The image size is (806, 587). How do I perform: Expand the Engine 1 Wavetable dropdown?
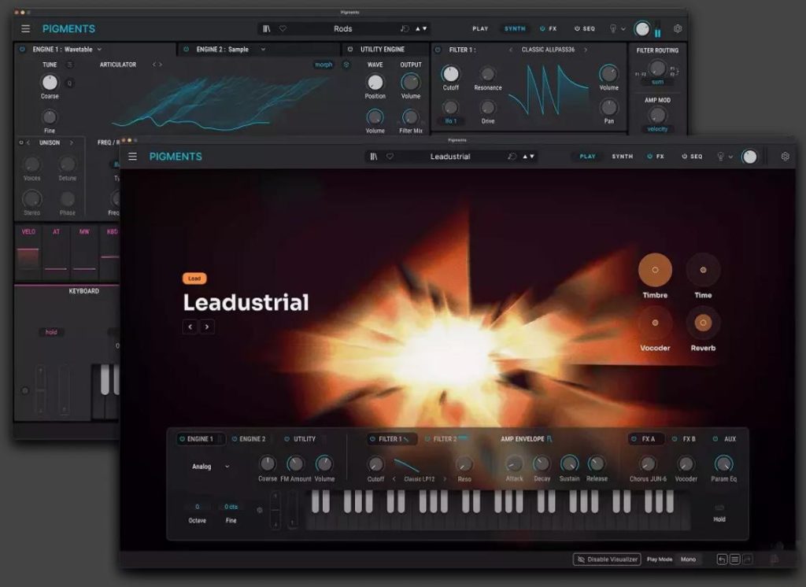[99, 50]
